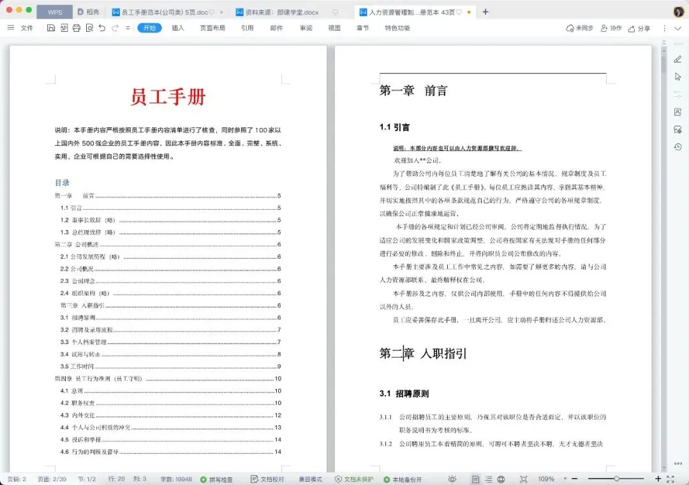Open the 稻壳 template tab

click(x=88, y=12)
